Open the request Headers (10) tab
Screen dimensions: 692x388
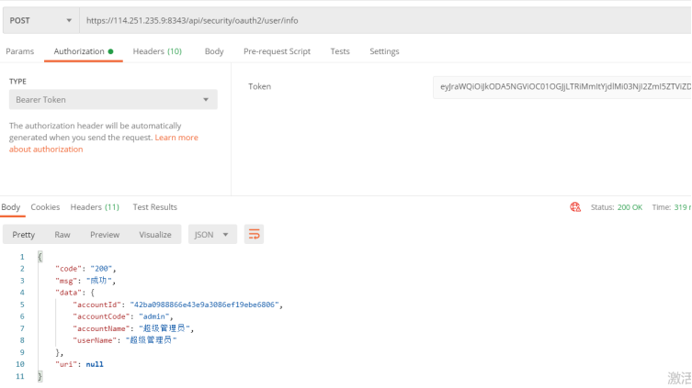pyautogui.click(x=157, y=51)
